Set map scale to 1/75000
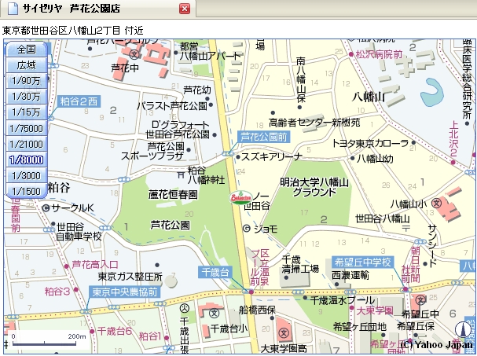Screen dimensions: 477x356 [x=27, y=128]
